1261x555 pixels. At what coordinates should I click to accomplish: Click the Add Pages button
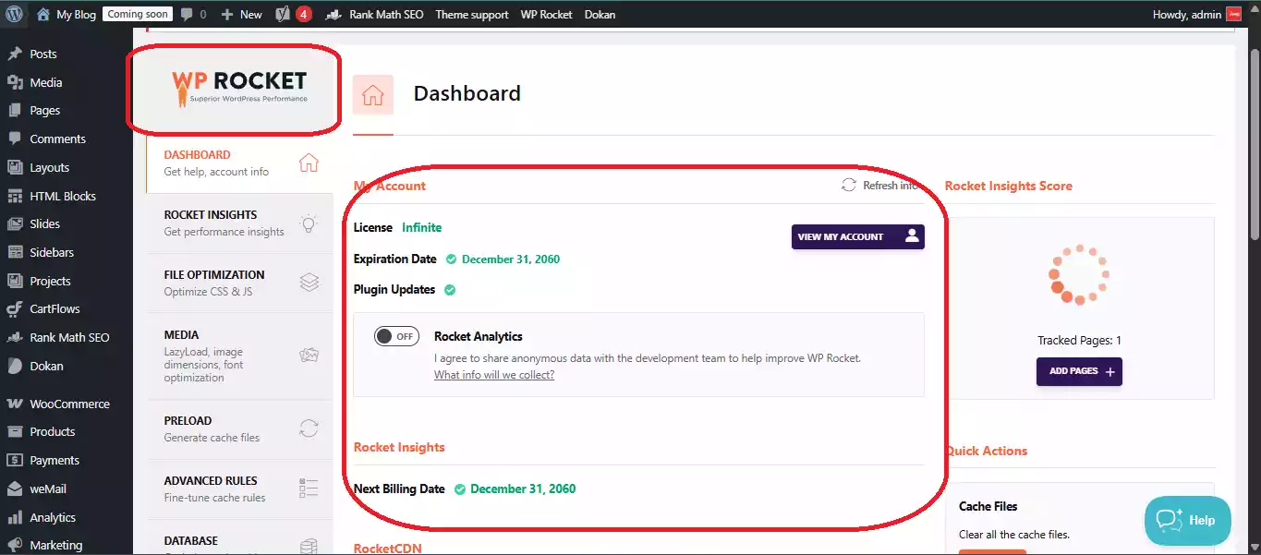click(x=1079, y=371)
